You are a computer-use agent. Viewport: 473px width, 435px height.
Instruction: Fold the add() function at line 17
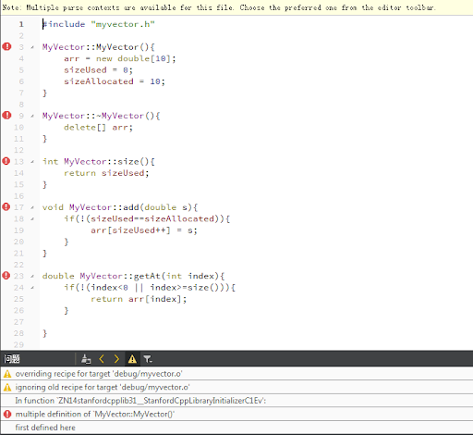(x=32, y=207)
